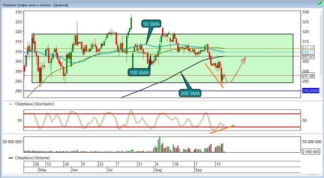Image resolution: width=324 pixels, height=178 pixels.
Task: Click date 4 on the time axis
Action: (x=157, y=164)
